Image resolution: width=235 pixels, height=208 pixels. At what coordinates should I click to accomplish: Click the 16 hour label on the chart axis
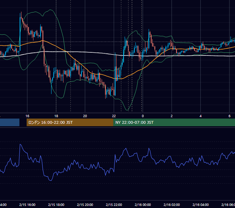tap(27, 116)
